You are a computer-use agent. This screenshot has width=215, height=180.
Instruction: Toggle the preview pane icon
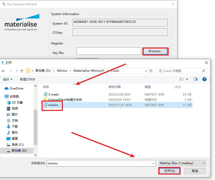pos(195,79)
